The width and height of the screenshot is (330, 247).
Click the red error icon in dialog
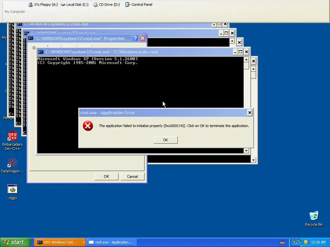(x=88, y=126)
